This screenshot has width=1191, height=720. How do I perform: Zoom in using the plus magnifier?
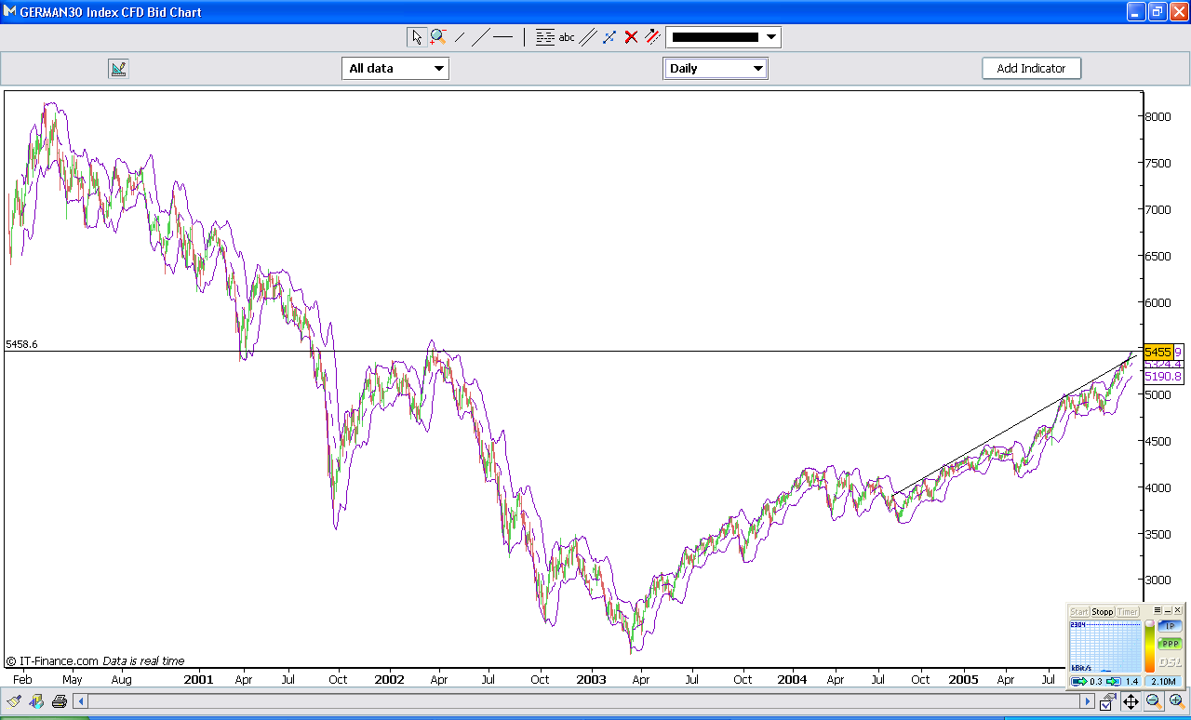click(x=1176, y=701)
